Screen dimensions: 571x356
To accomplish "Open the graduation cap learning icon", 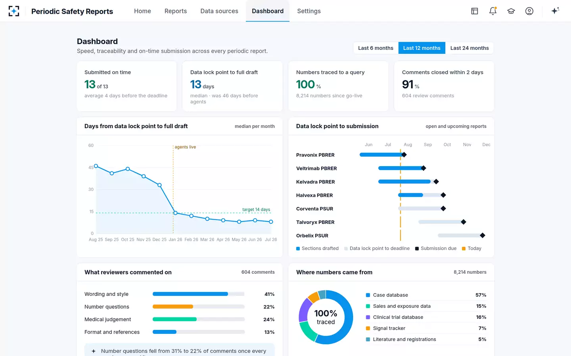I will coord(511,11).
